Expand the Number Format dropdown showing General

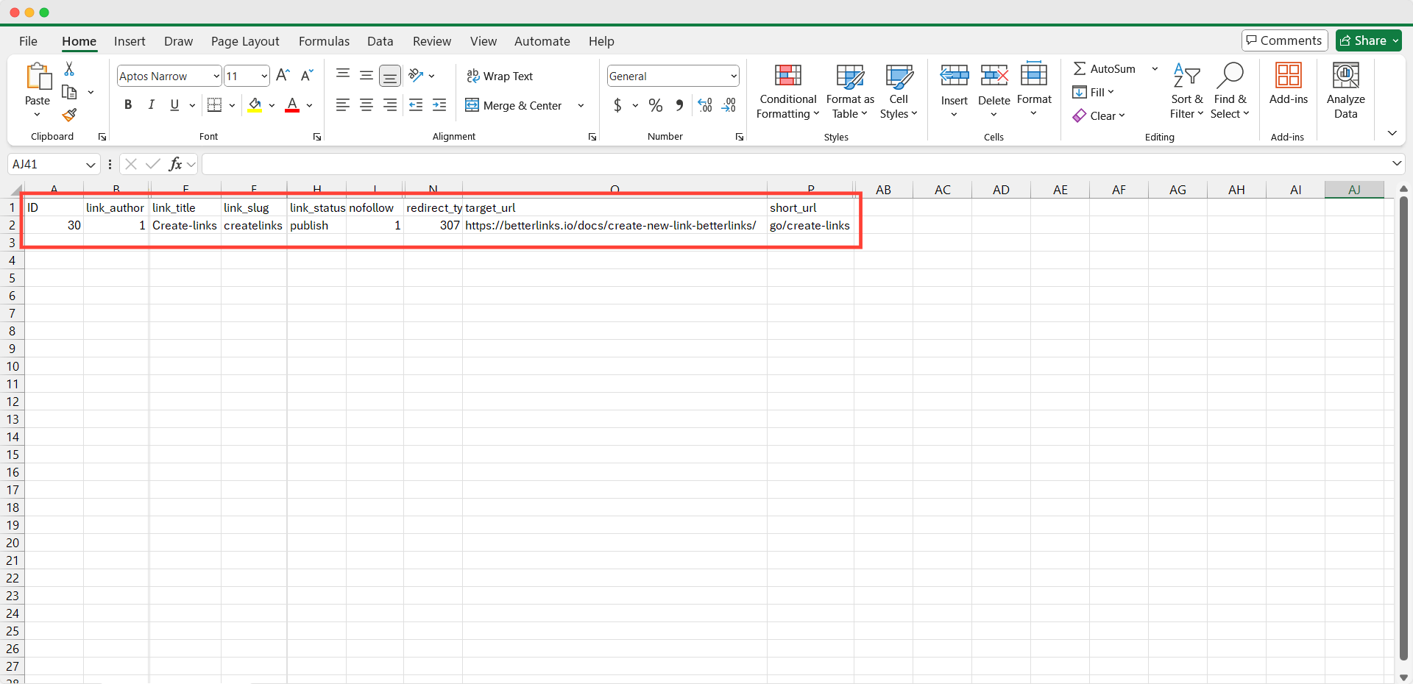pos(732,76)
